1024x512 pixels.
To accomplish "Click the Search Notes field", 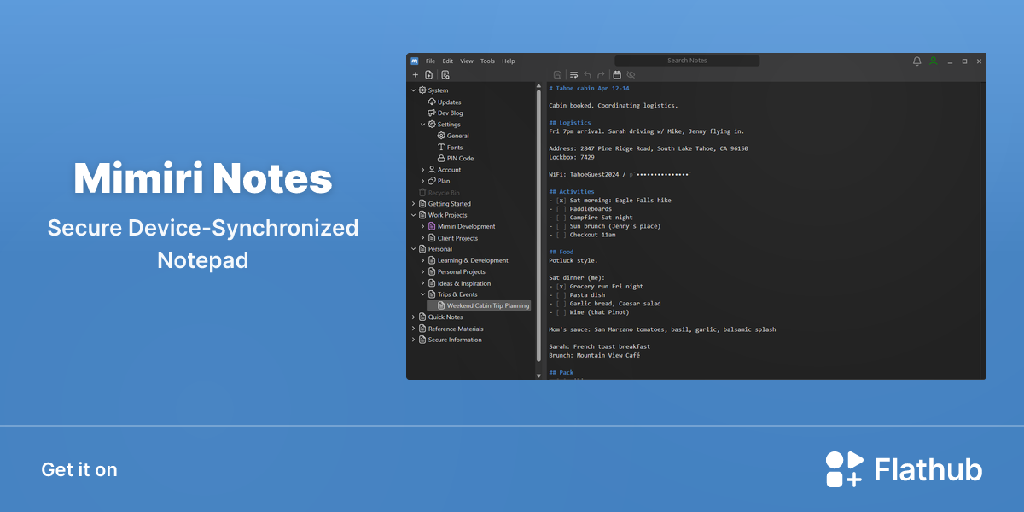I will [x=687, y=61].
